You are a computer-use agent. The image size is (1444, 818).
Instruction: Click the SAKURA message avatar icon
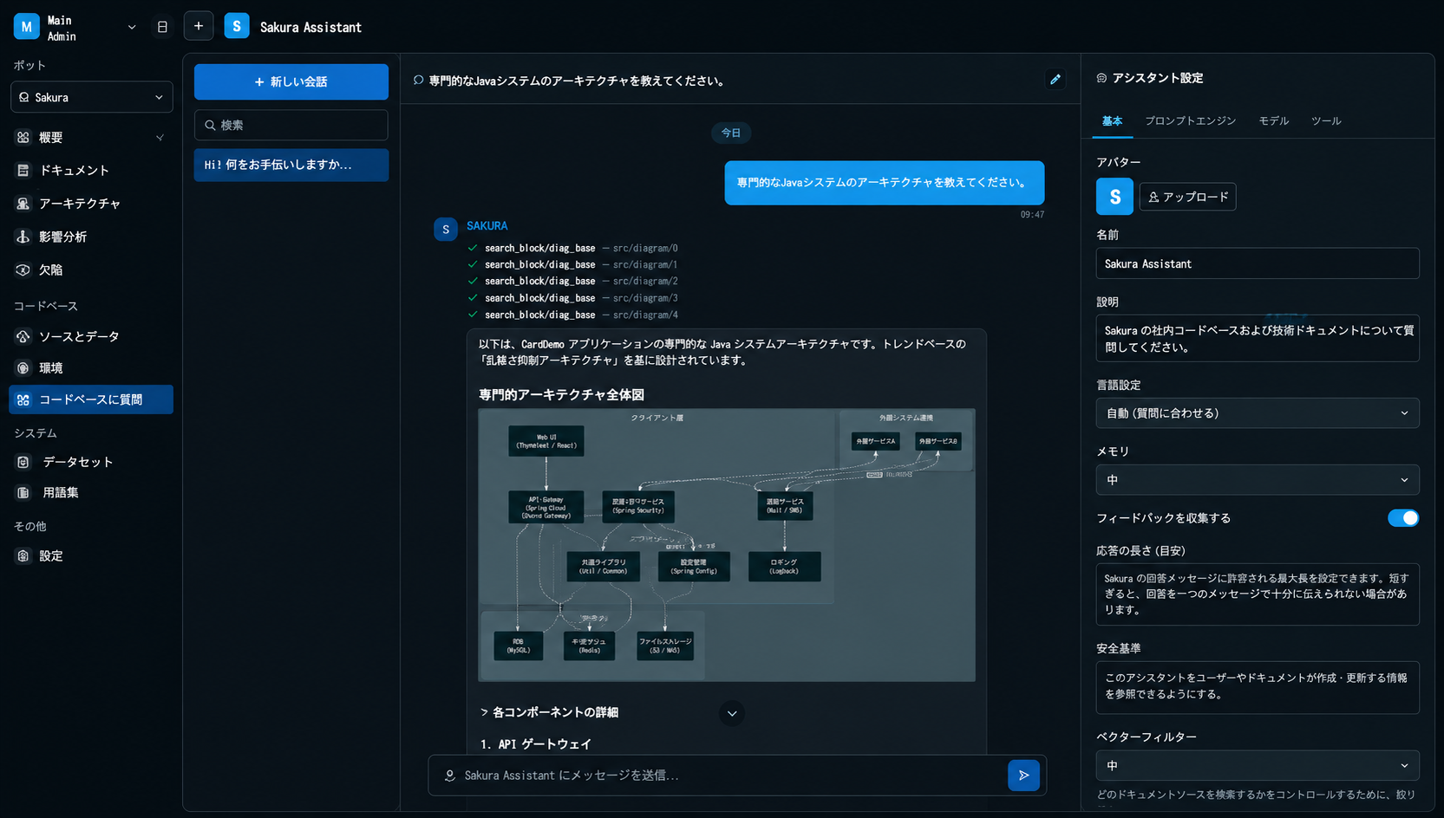[446, 229]
